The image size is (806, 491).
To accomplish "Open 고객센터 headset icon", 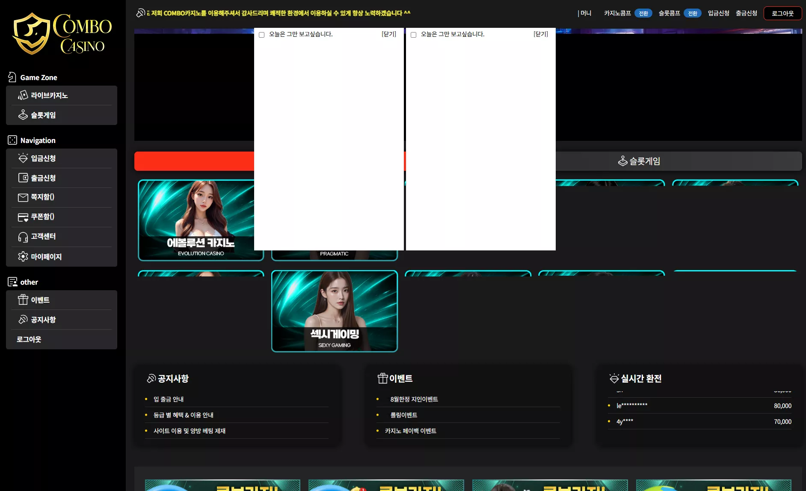I will (x=23, y=237).
